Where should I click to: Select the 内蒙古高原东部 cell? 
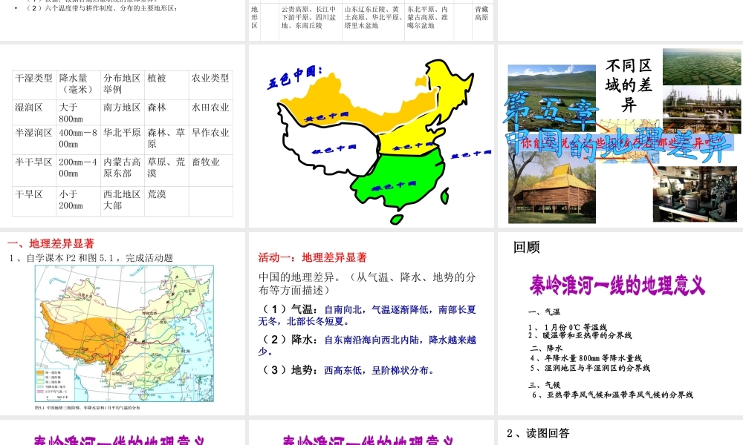click(123, 171)
